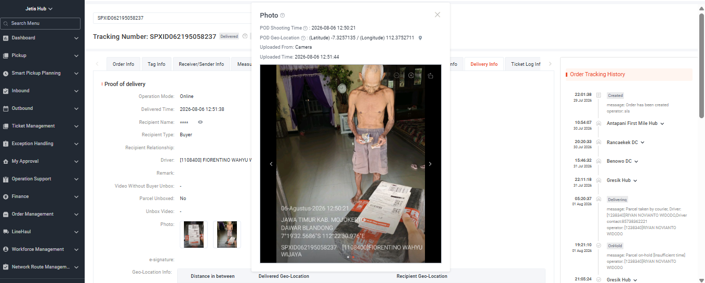
Task: Expand the Inbound menu
Action: coord(76,91)
